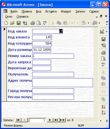Open the view mode dropdown arrow in side toolbar
Viewport: 110px width, 129px height.
click(x=107, y=32)
